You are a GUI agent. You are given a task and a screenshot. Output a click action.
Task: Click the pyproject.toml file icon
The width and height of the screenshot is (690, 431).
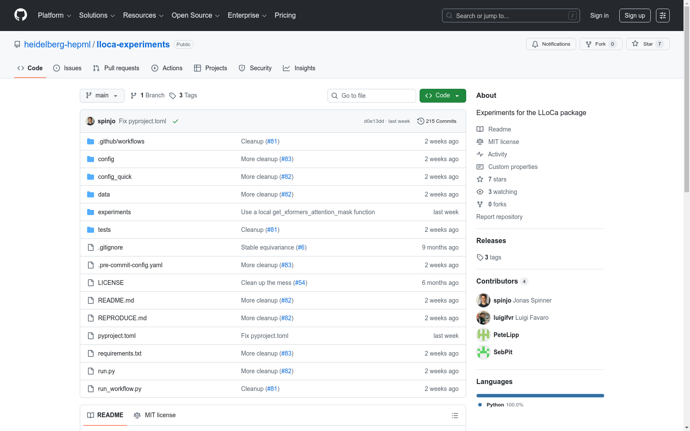click(91, 336)
